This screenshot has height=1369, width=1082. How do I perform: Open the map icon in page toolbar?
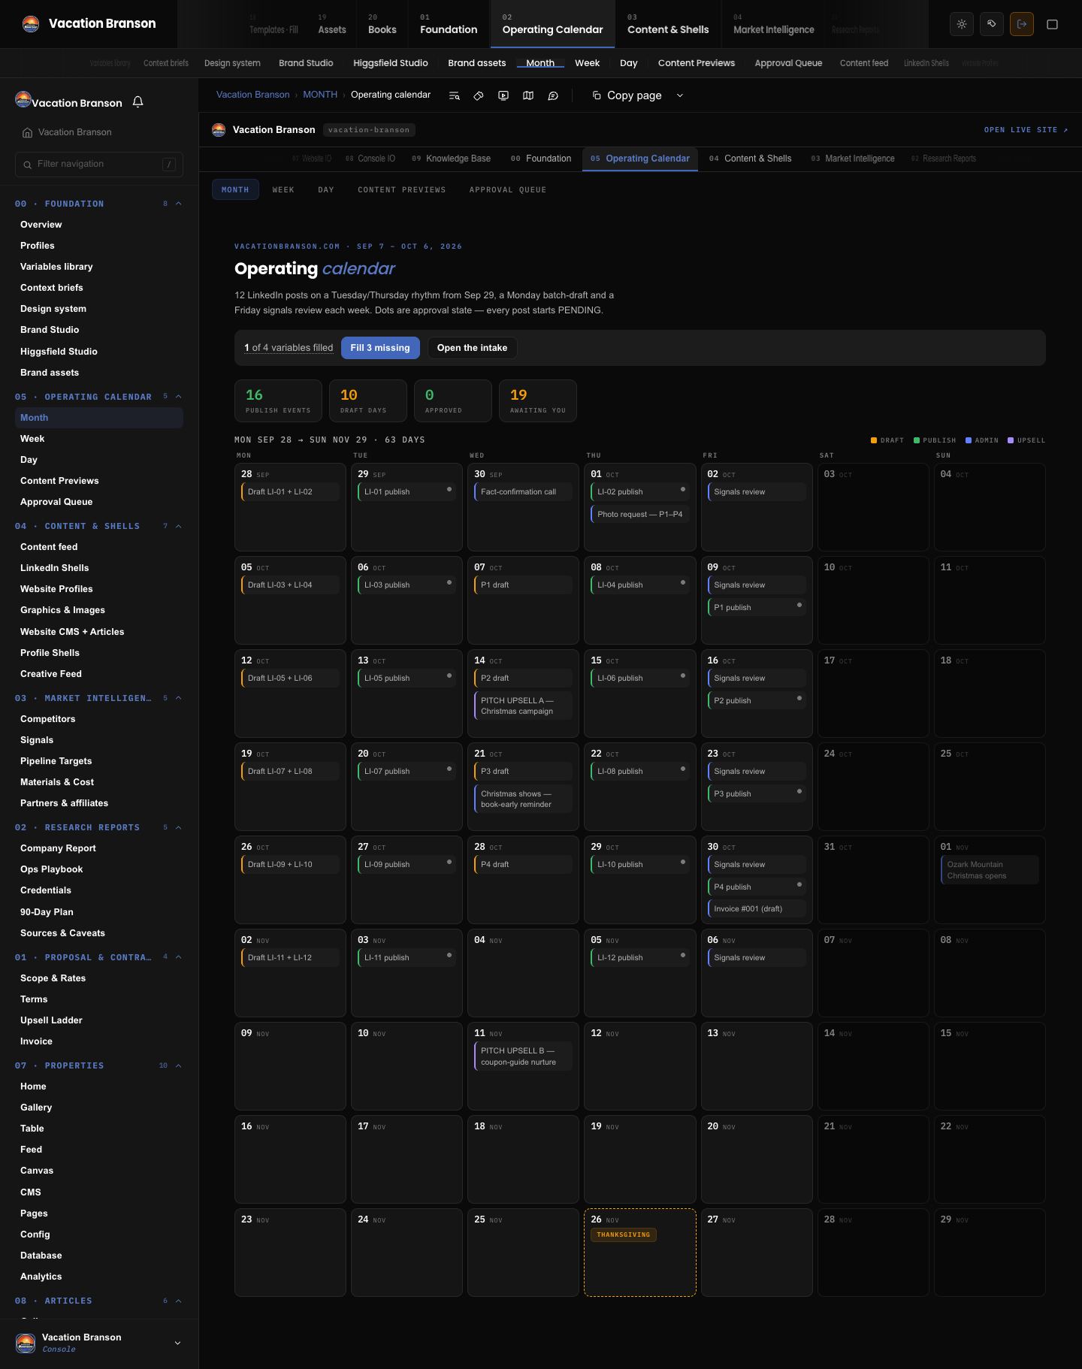click(x=528, y=95)
